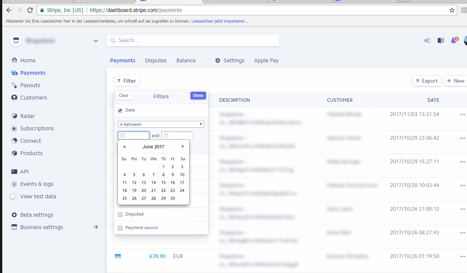
Task: Click the Settings gear icon
Action: coord(218,60)
